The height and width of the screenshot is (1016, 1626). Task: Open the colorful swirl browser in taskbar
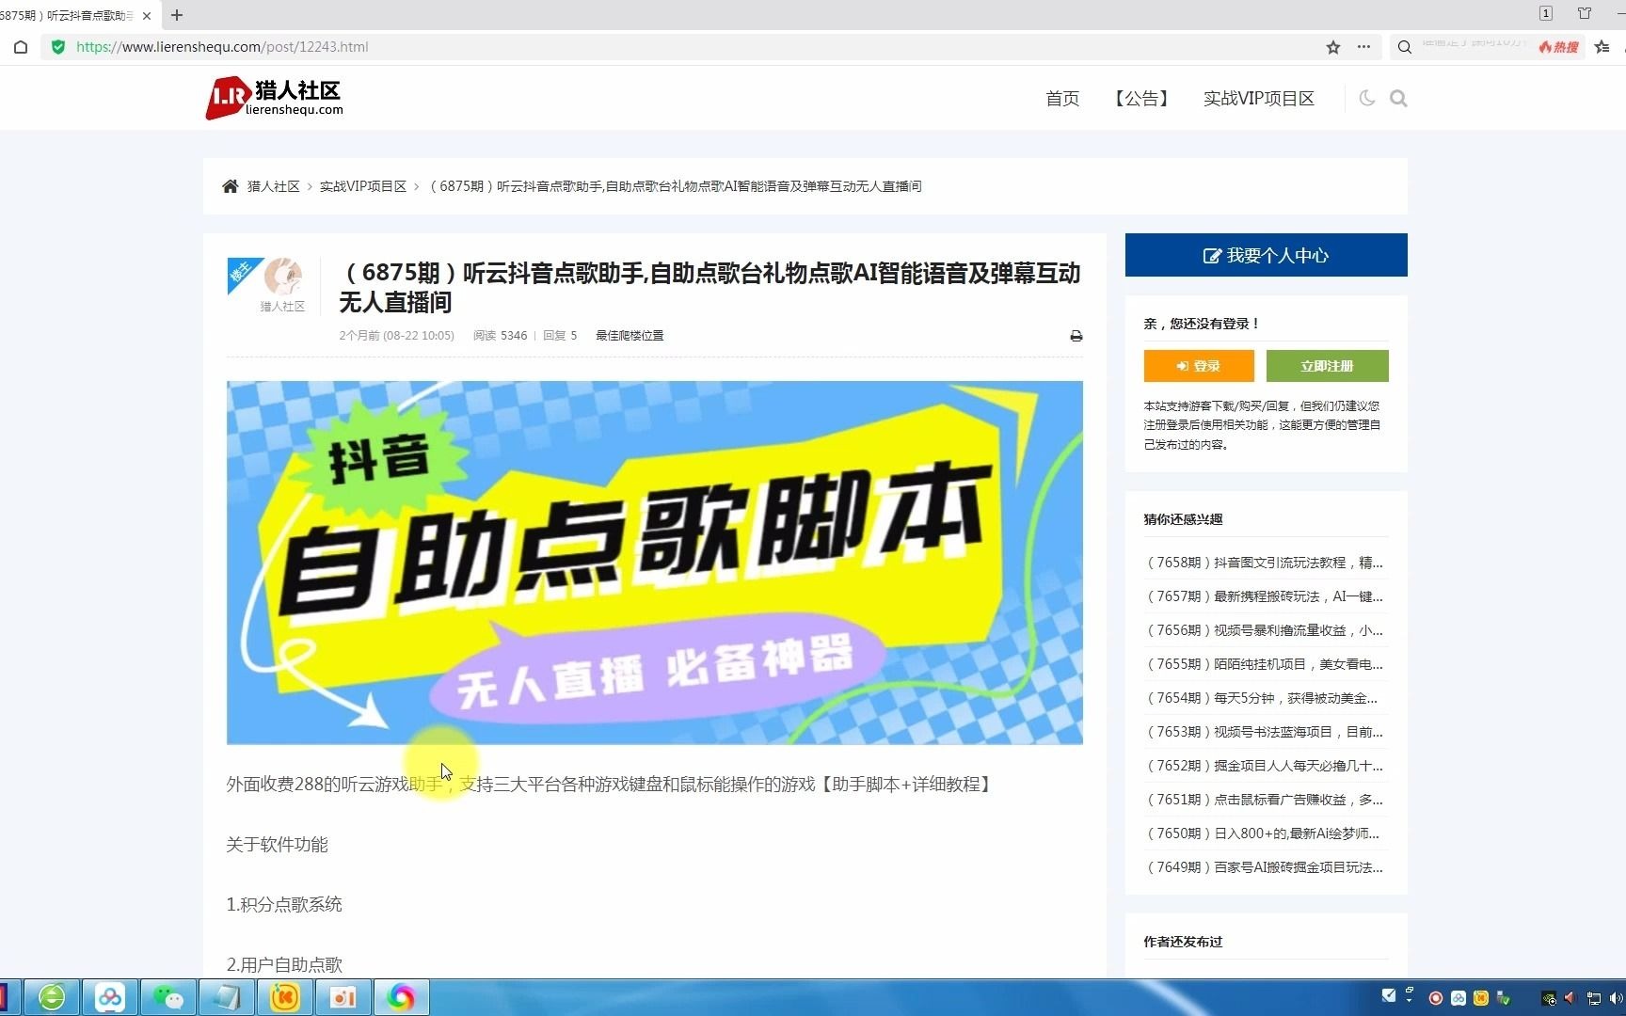coord(402,997)
